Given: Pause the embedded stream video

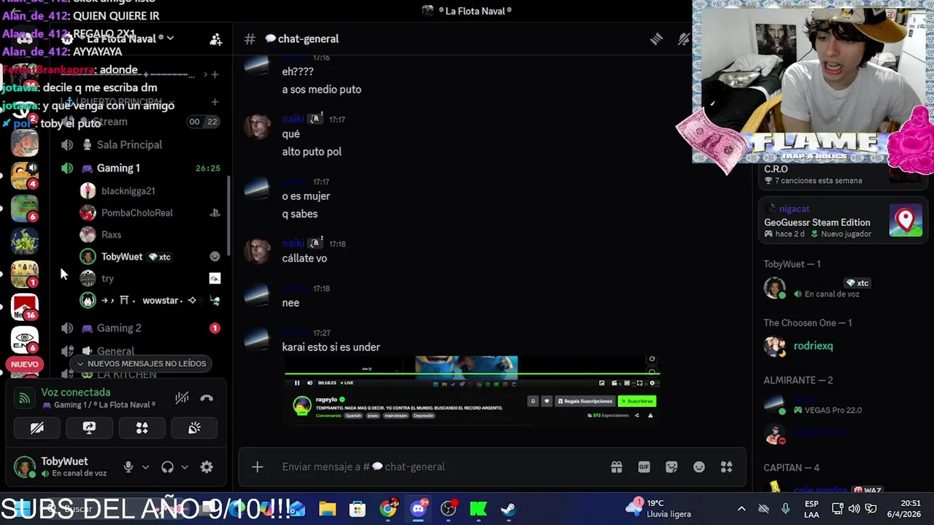Looking at the screenshot, I should point(297,383).
